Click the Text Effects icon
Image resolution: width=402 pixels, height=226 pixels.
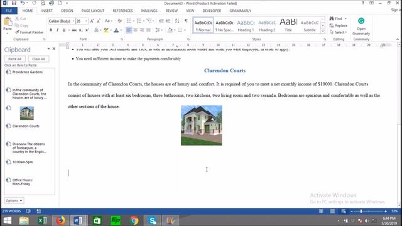[x=96, y=30]
